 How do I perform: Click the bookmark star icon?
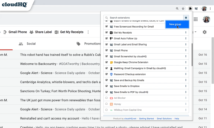tap(183, 9)
